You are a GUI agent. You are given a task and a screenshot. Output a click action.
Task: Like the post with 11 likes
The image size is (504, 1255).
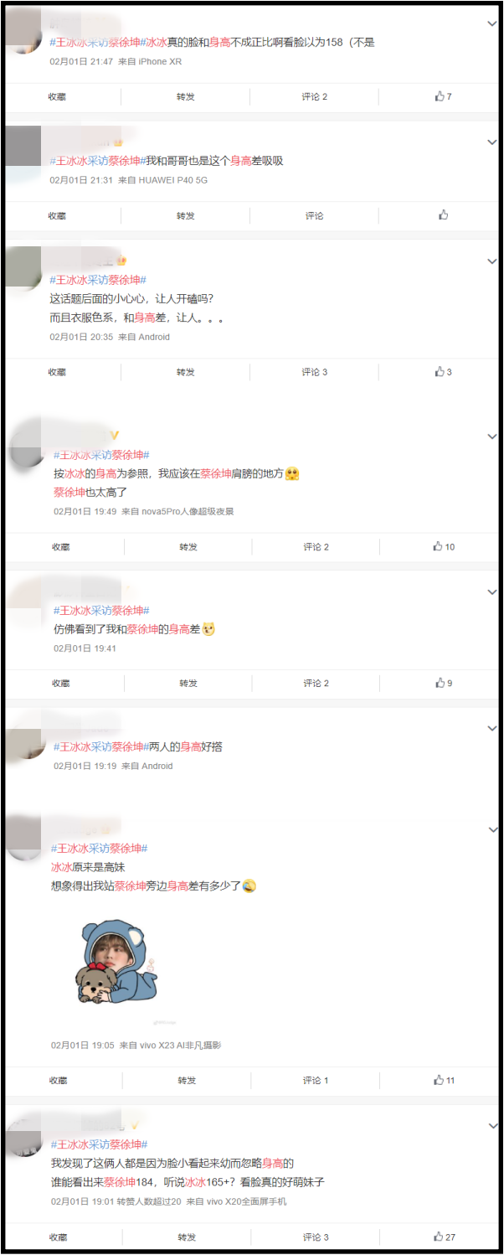[x=444, y=1081]
